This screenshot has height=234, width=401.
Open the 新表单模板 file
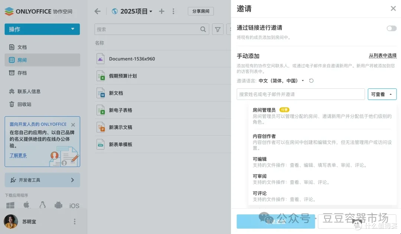click(x=120, y=144)
